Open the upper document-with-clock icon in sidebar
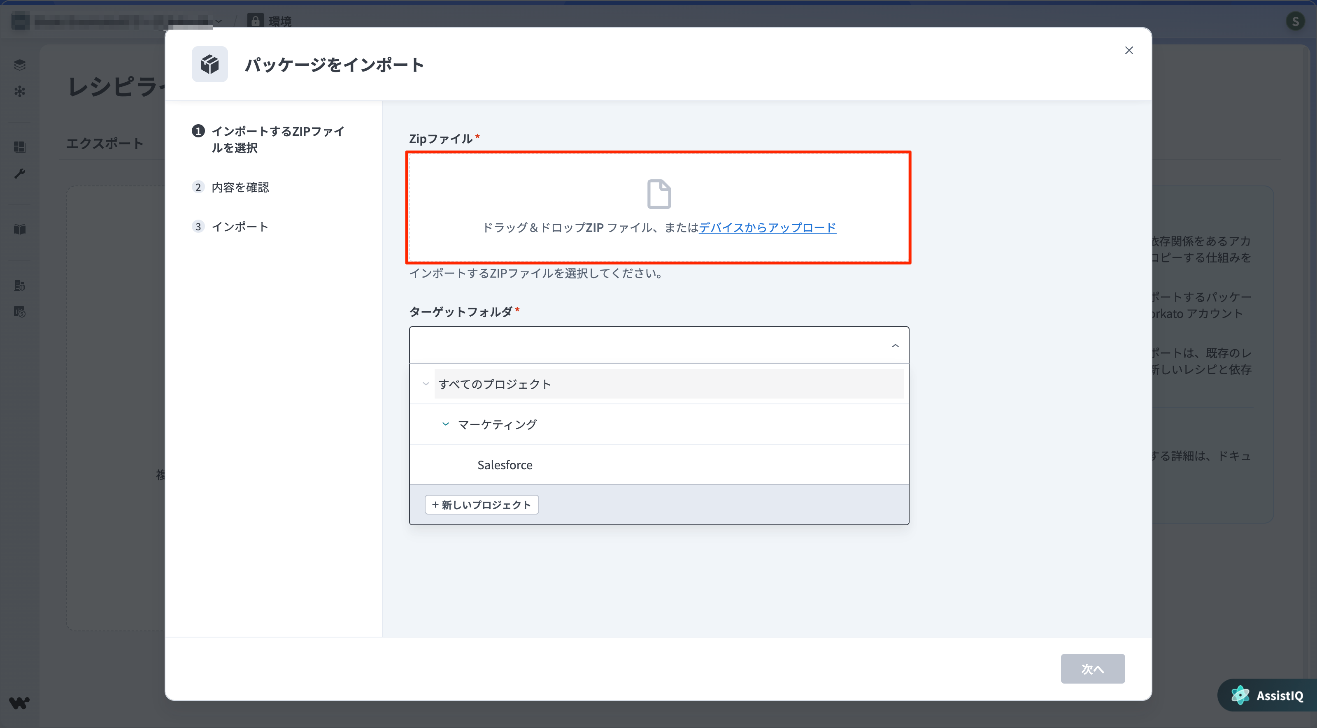1317x728 pixels. tap(19, 285)
